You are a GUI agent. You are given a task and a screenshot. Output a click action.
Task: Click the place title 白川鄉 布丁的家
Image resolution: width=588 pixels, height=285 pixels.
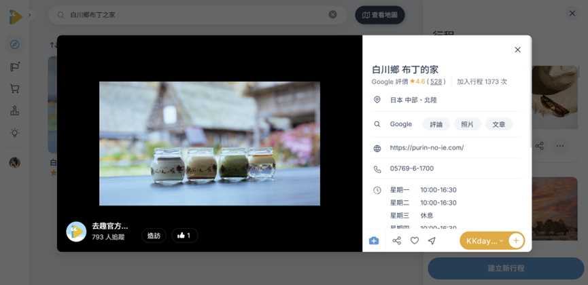coord(405,70)
